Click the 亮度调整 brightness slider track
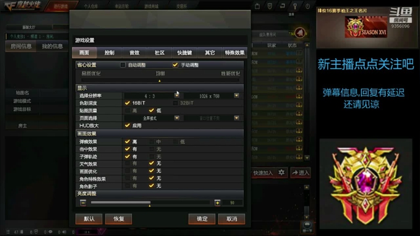 click(150, 203)
